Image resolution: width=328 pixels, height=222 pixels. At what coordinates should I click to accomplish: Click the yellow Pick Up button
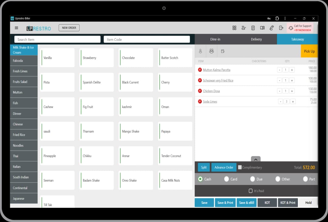(x=309, y=51)
